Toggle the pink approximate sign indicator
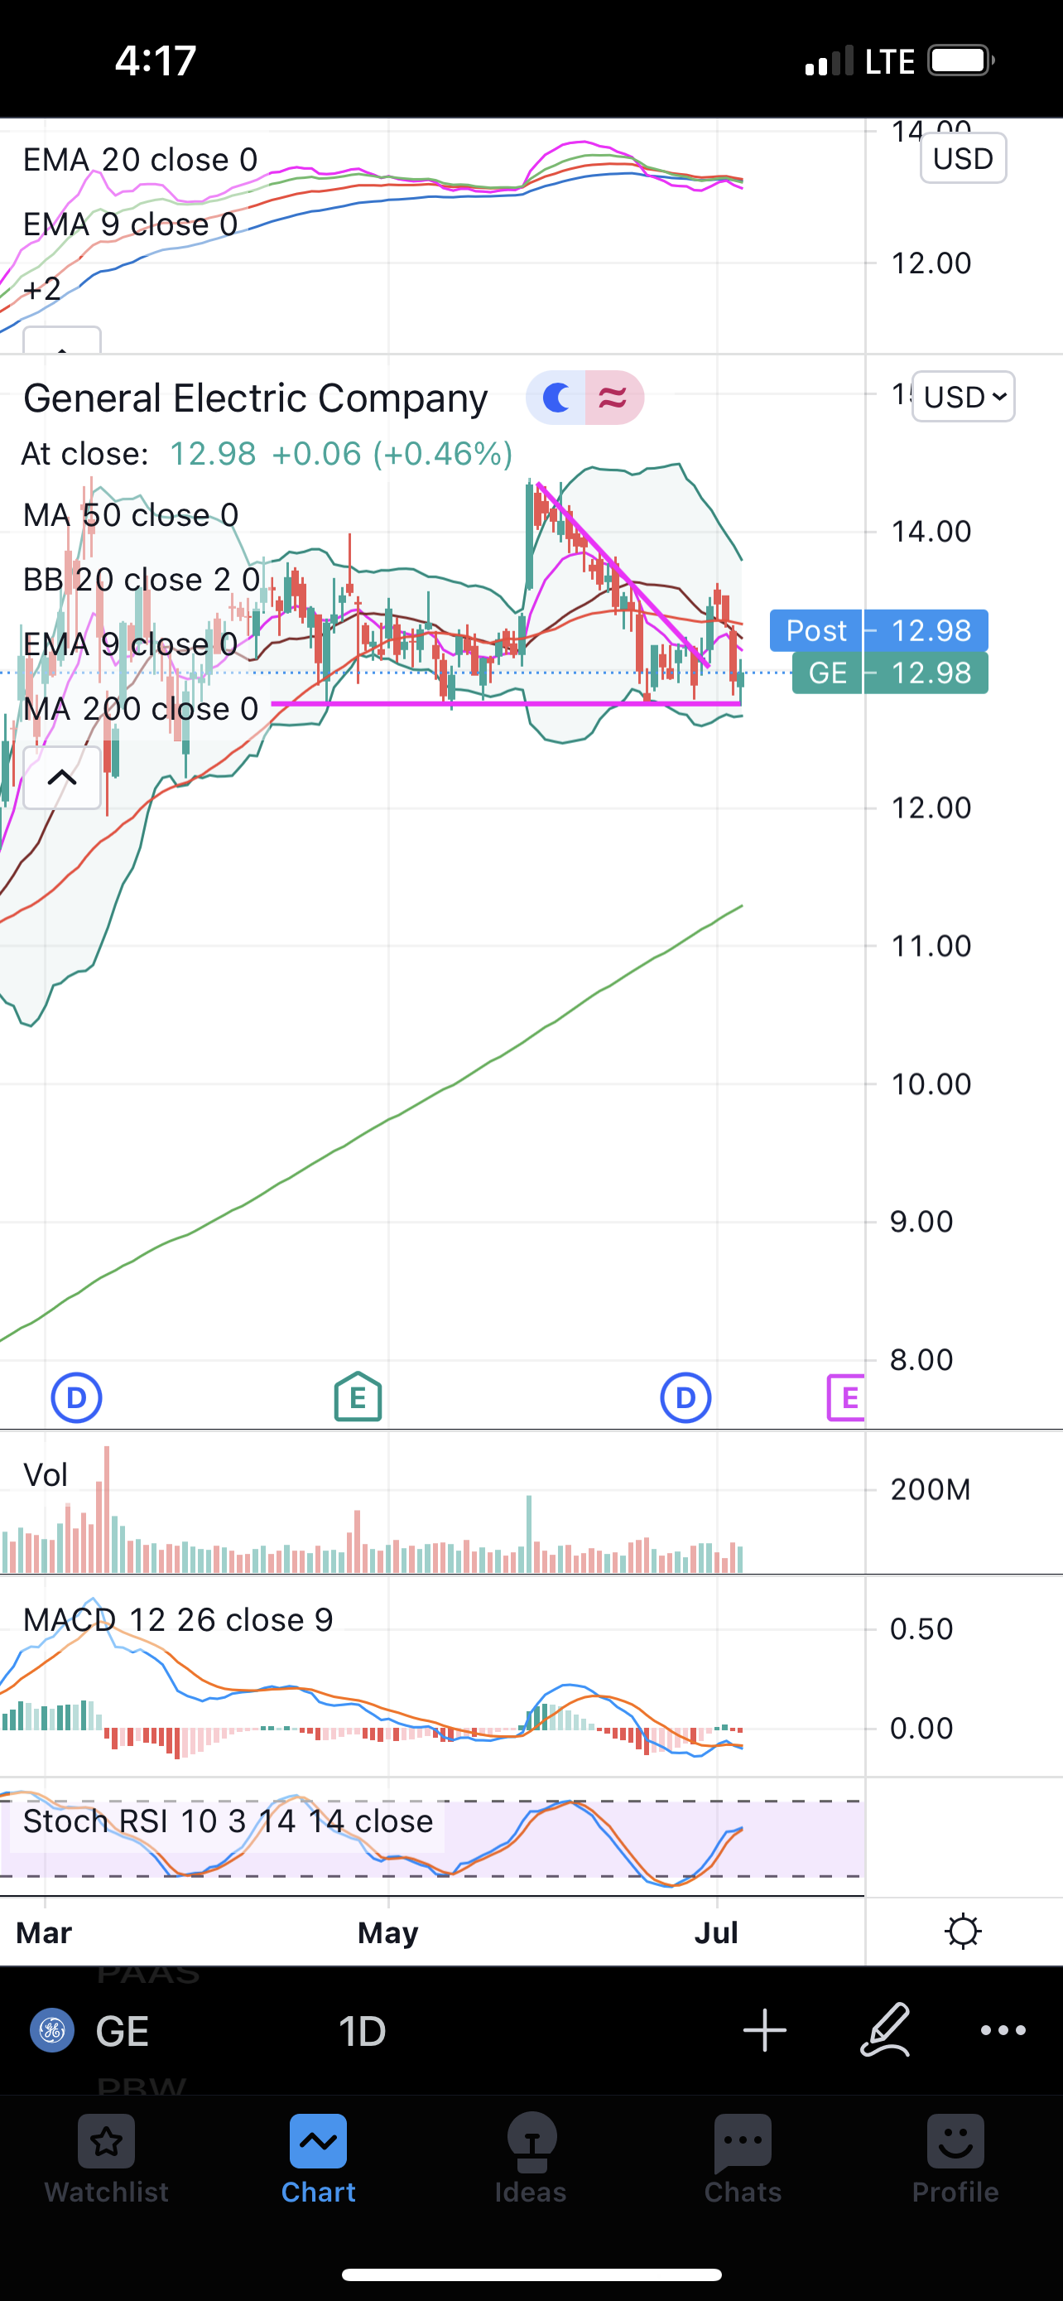The width and height of the screenshot is (1063, 2301). (x=614, y=397)
